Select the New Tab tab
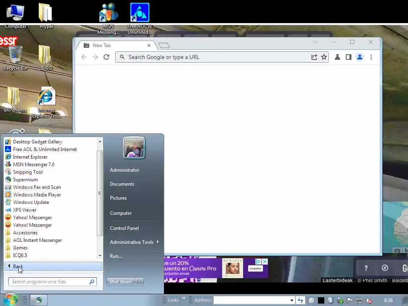Viewport: 408px width, 306px height. [x=116, y=45]
